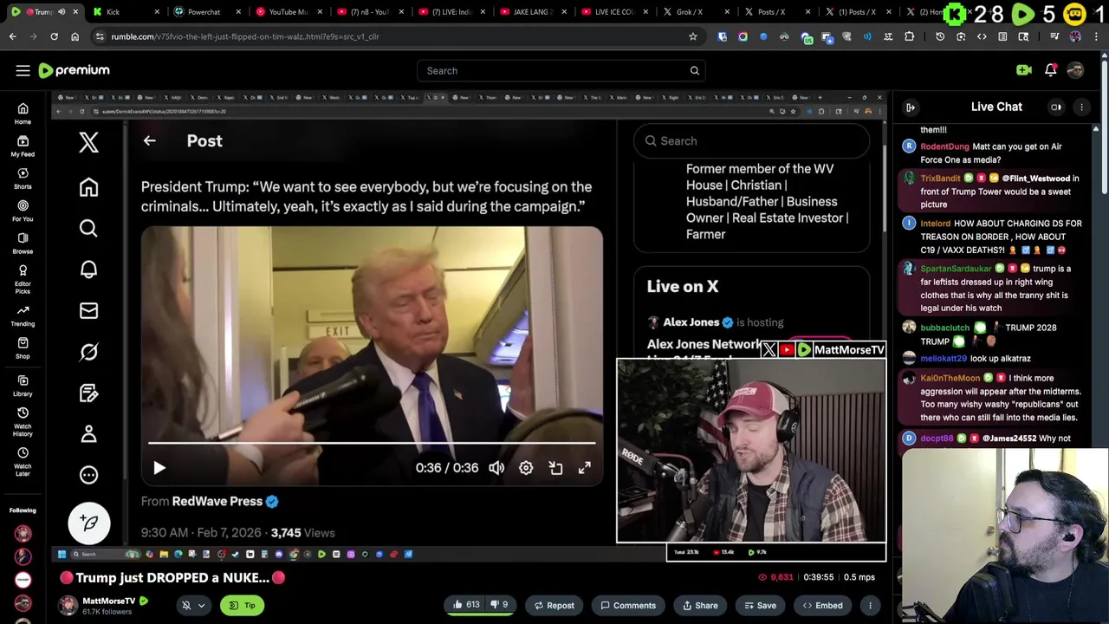Viewport: 1109px width, 624px height.
Task: Fullscreen the embedded X video
Action: tap(585, 468)
